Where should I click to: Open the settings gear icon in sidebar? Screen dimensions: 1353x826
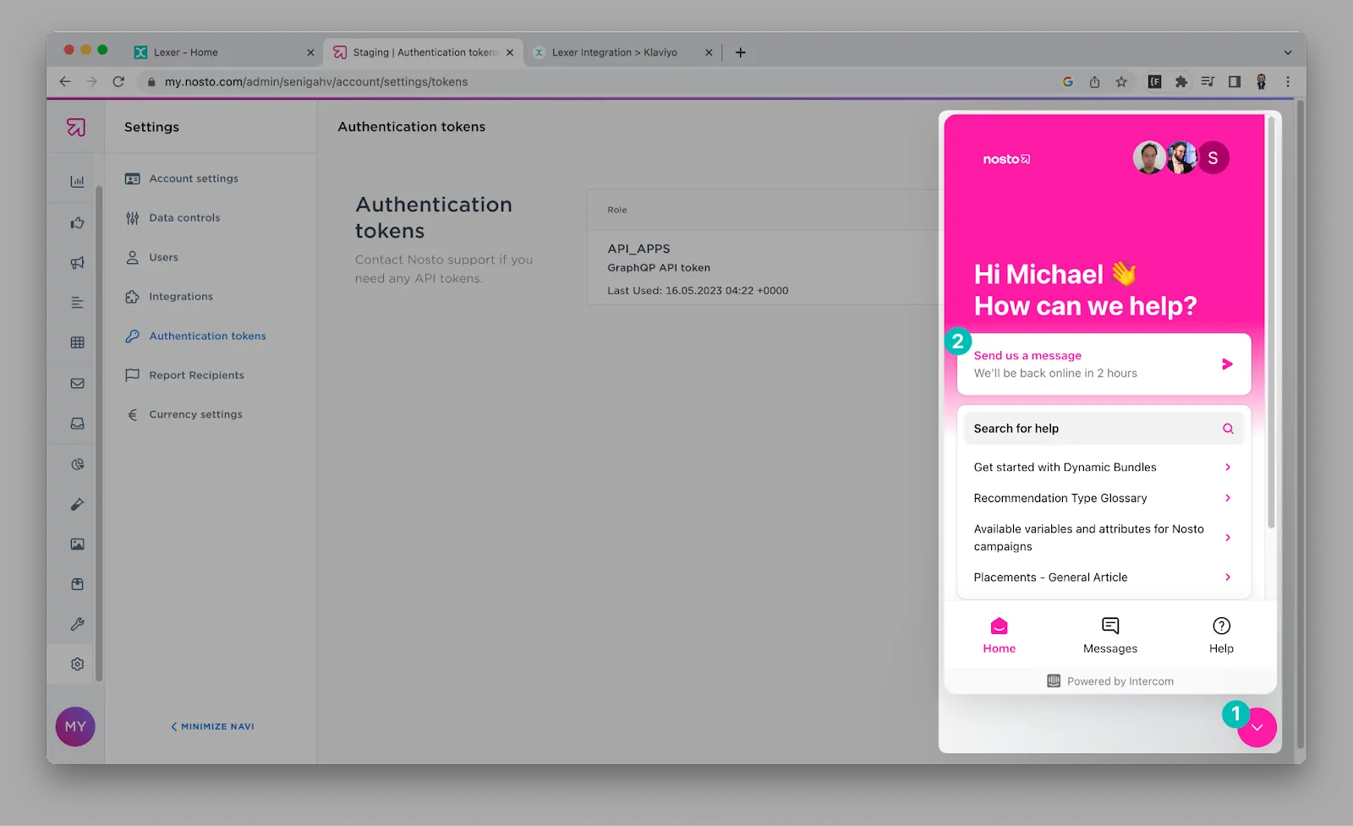tap(77, 664)
